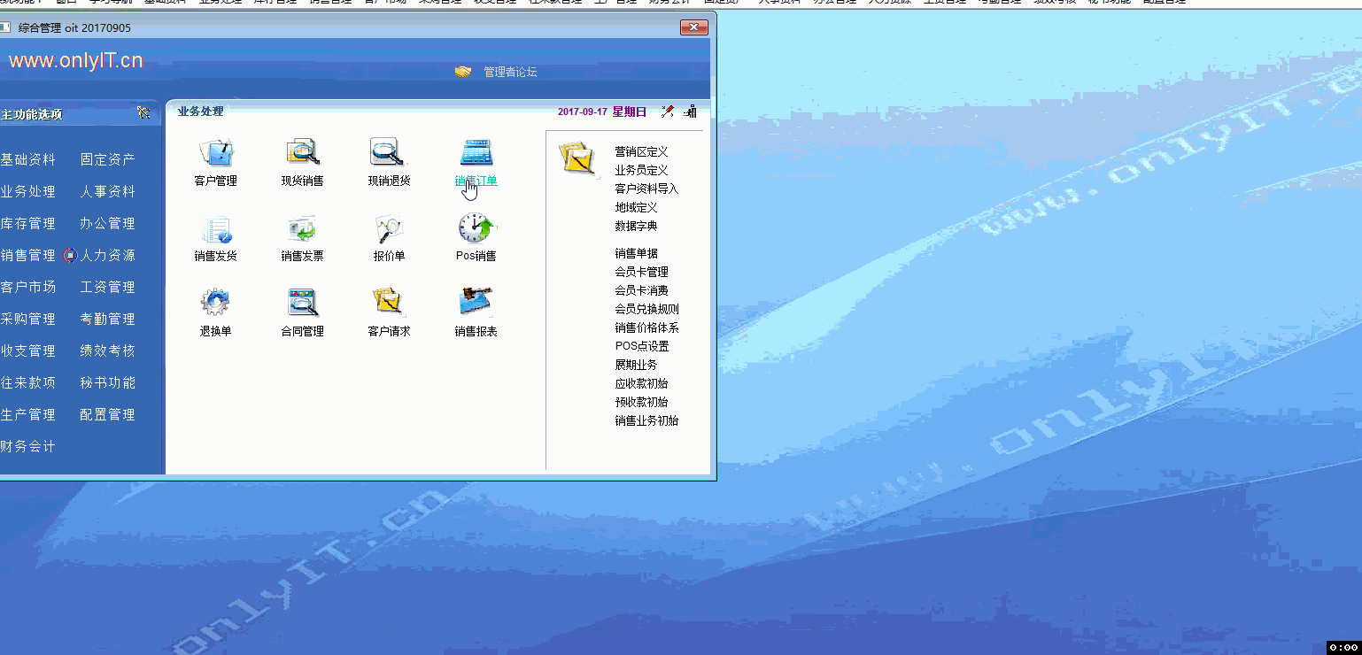
Task: Click the 销售订单 calculator icon
Action: 476,153
